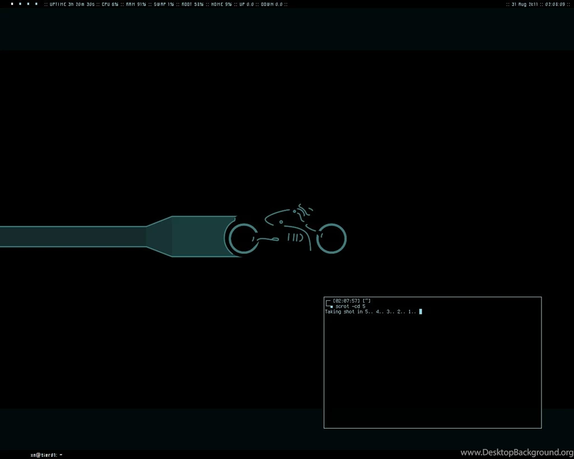The image size is (574, 459).
Task: Click the ROOT 58% disk indicator
Action: (192, 4)
